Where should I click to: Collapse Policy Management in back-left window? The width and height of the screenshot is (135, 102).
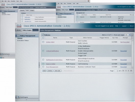[1, 11]
